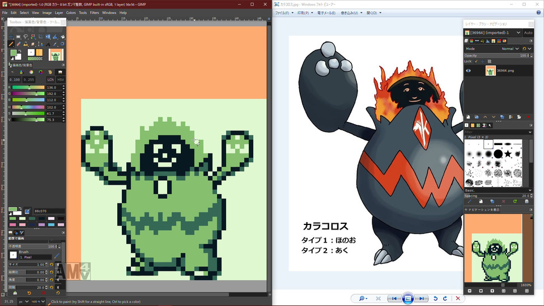Switch color range to 0..100
The width and height of the screenshot is (544, 306).
click(15, 79)
